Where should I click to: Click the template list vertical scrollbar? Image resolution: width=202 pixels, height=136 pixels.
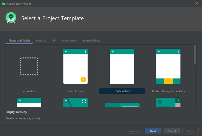click(195, 54)
